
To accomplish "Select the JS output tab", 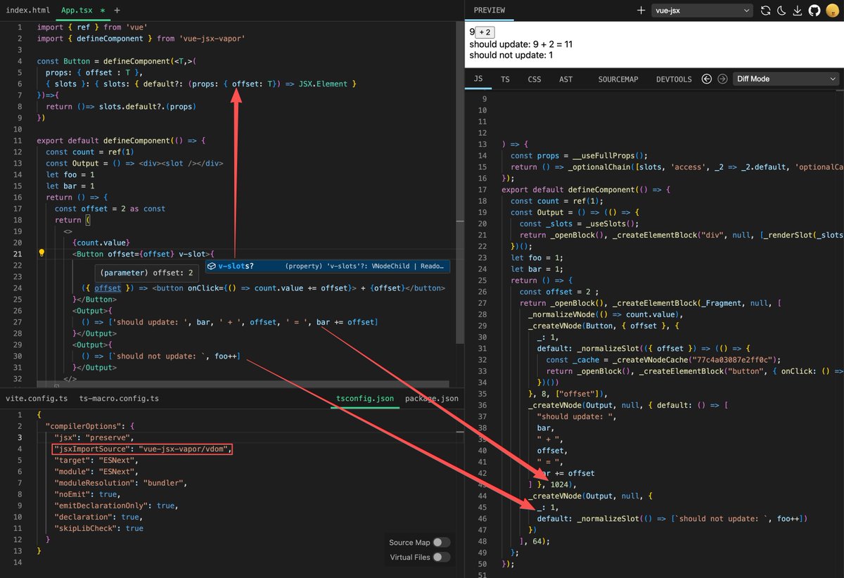I will pyautogui.click(x=479, y=79).
